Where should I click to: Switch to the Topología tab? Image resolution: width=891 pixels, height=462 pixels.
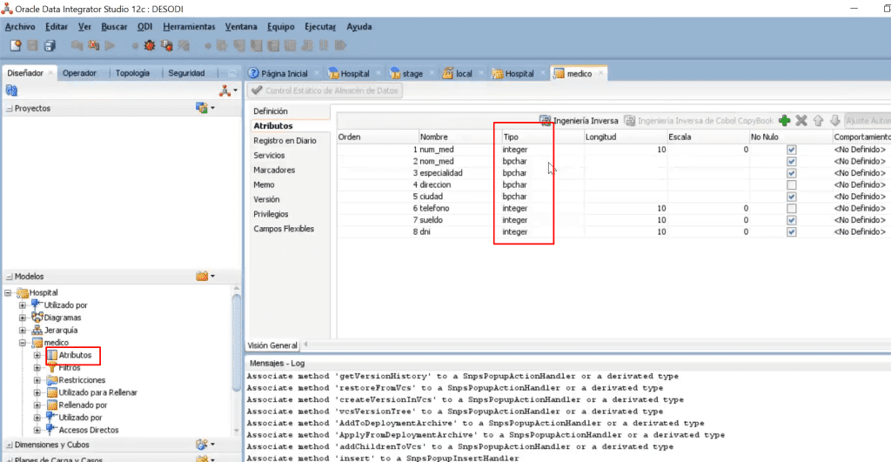(x=132, y=73)
